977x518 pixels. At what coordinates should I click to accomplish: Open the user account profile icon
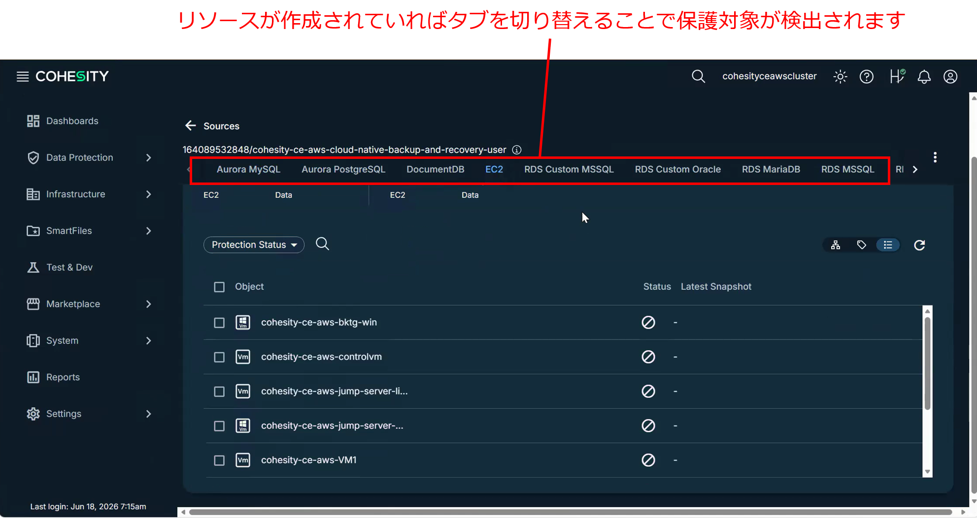point(950,77)
